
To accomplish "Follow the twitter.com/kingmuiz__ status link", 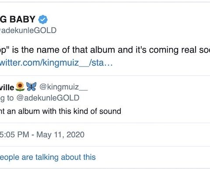I will pos(56,63).
